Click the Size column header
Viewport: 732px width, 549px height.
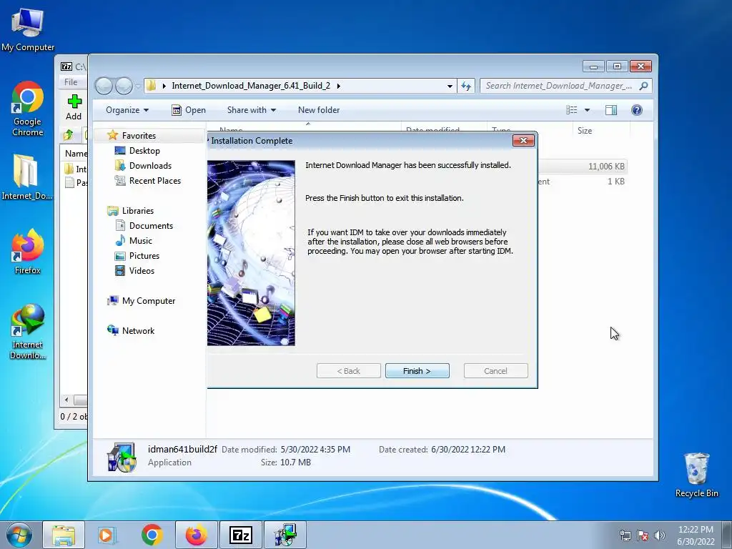point(601,131)
